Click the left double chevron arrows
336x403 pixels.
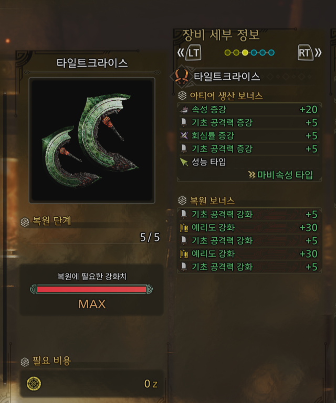point(181,52)
